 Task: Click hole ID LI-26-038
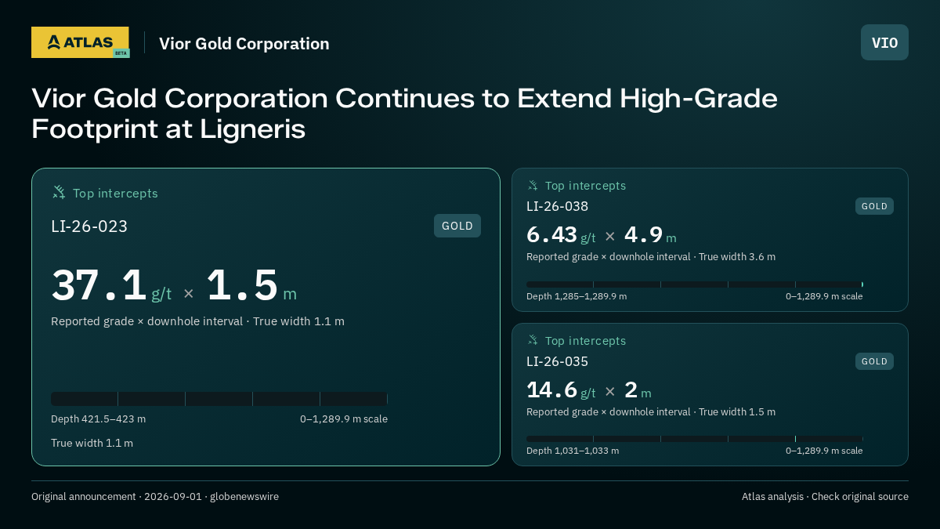pyautogui.click(x=557, y=206)
